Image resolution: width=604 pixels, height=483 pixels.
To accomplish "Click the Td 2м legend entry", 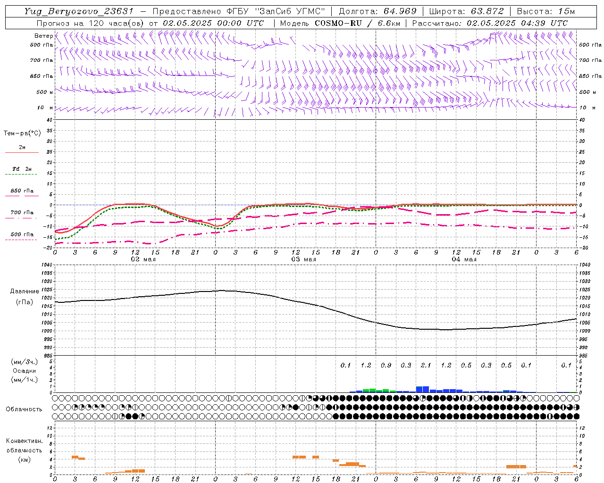I will click(x=22, y=169).
